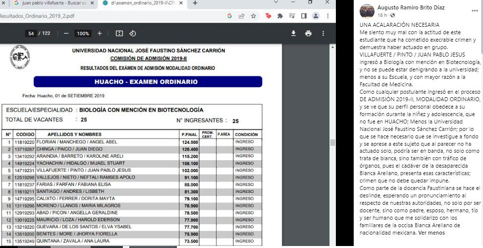This screenshot has width=483, height=248.
Task: Select row VALLEJOS / NIETO / NEFTALI RAMSES APOLO
Action: (x=132, y=178)
